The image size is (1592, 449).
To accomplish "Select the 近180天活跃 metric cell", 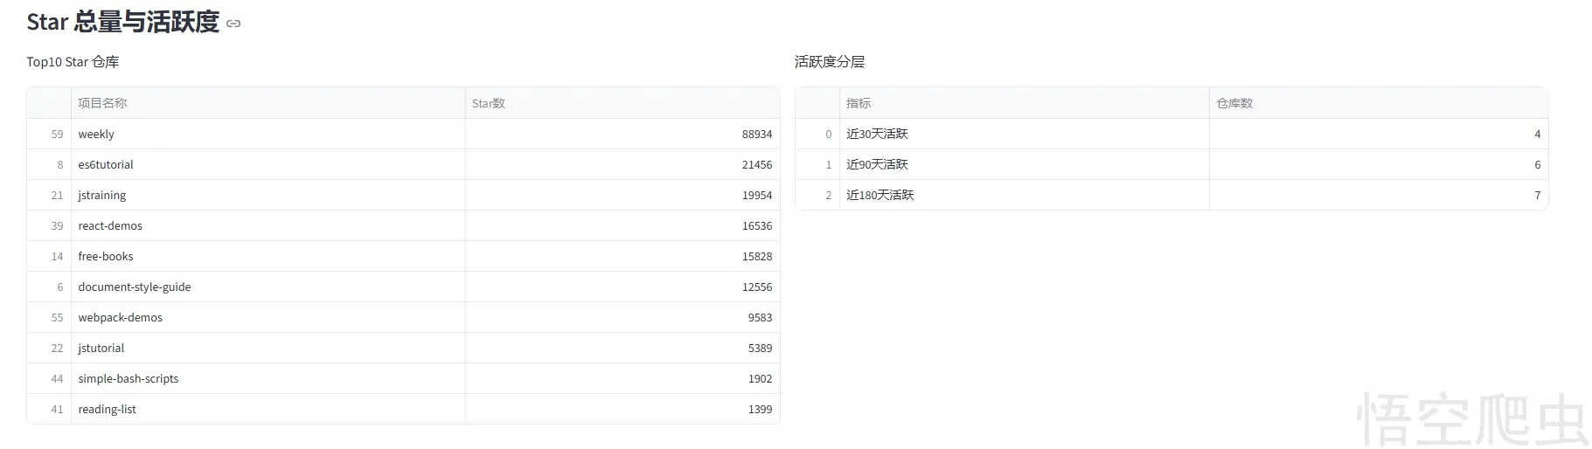I will click(x=879, y=196).
